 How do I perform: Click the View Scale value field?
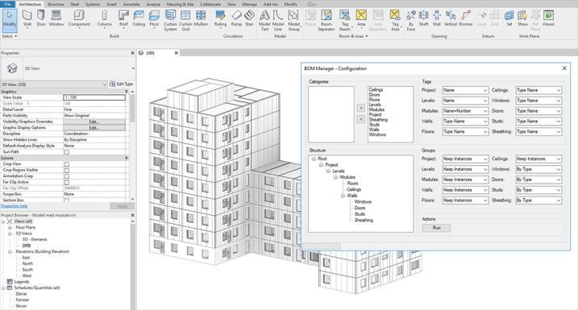[94, 97]
